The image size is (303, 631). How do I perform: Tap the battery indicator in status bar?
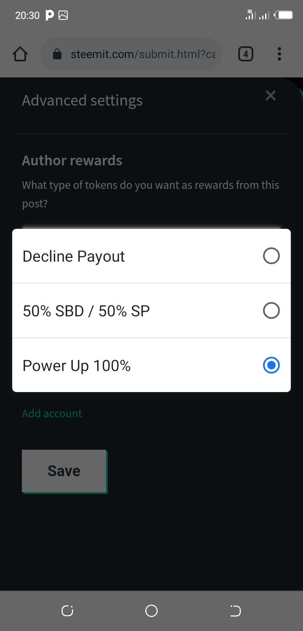[x=284, y=16]
